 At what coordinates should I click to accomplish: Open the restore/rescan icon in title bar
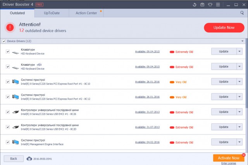195,5
